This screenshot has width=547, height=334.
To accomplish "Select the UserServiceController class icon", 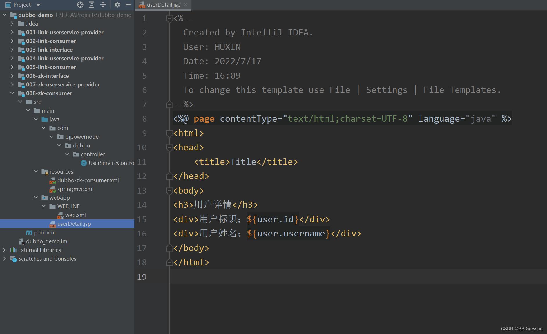I will click(x=84, y=163).
